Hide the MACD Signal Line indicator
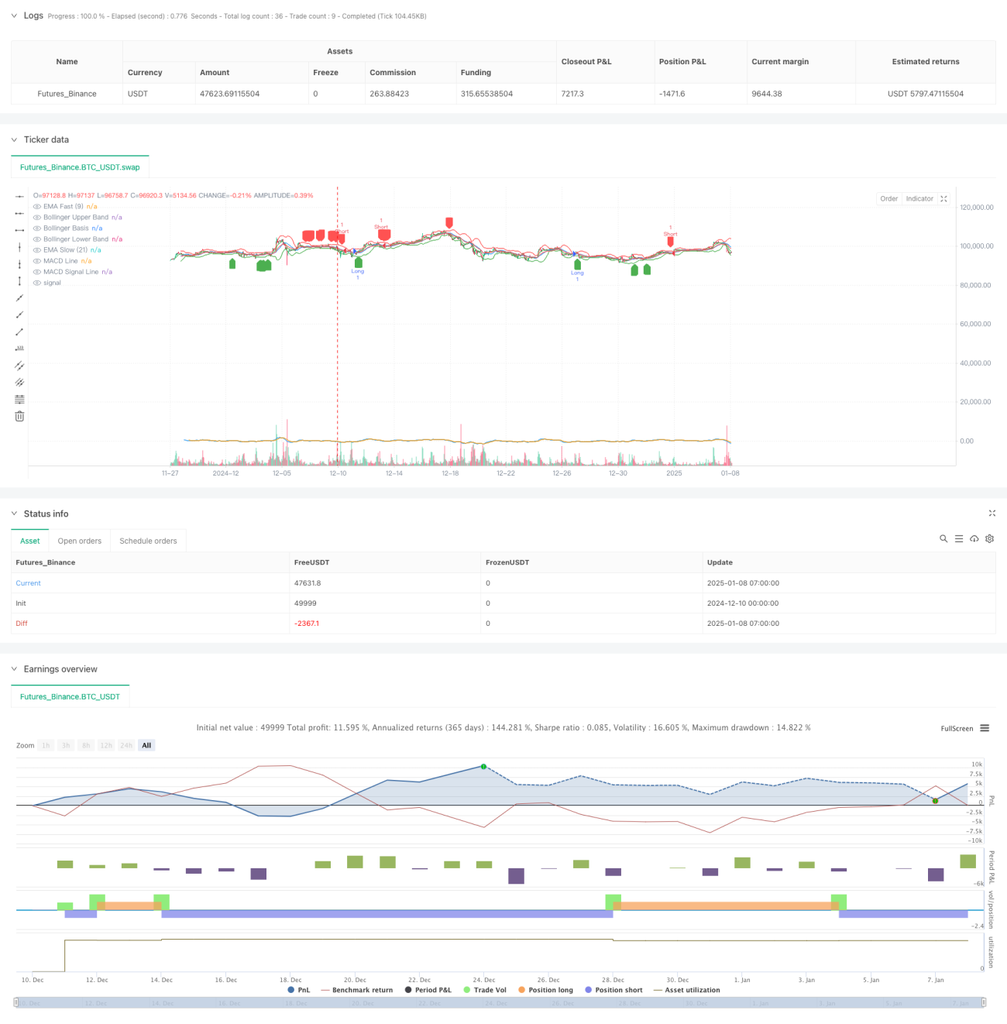1007x1024 pixels. [x=36, y=271]
